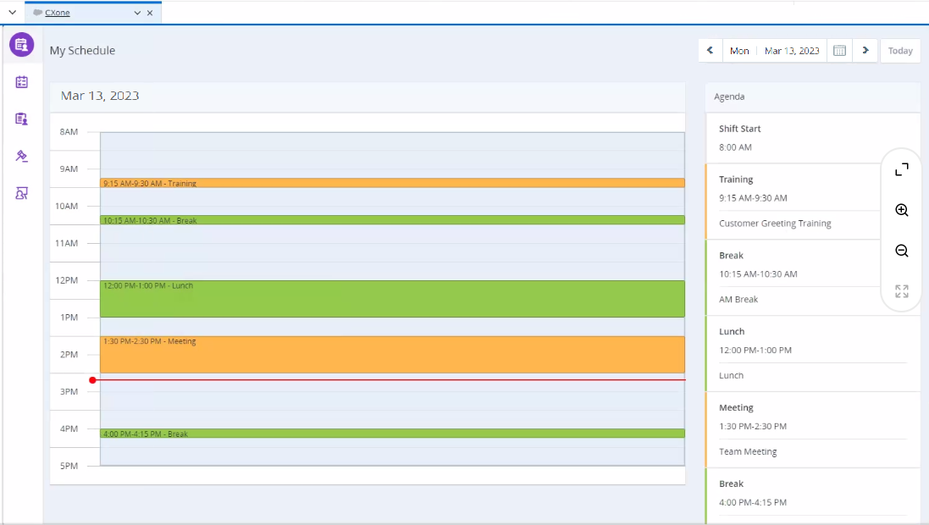Click the gavel icon in the sidebar
929x525 pixels.
pyautogui.click(x=21, y=156)
